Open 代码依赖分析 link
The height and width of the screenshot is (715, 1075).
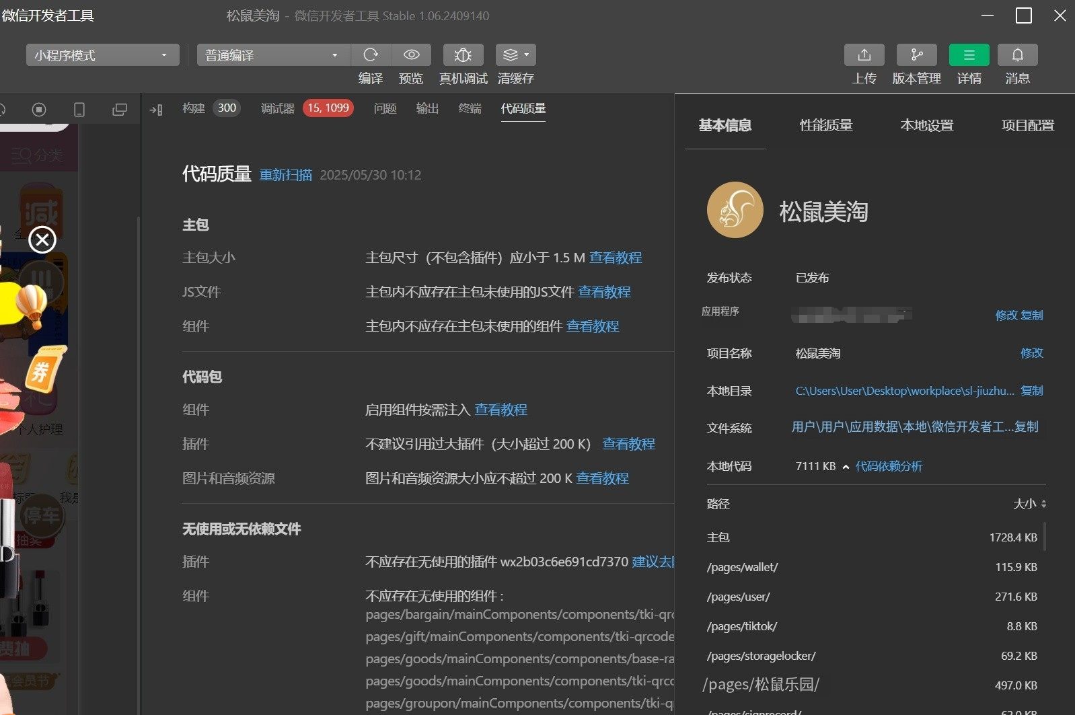[x=889, y=466]
